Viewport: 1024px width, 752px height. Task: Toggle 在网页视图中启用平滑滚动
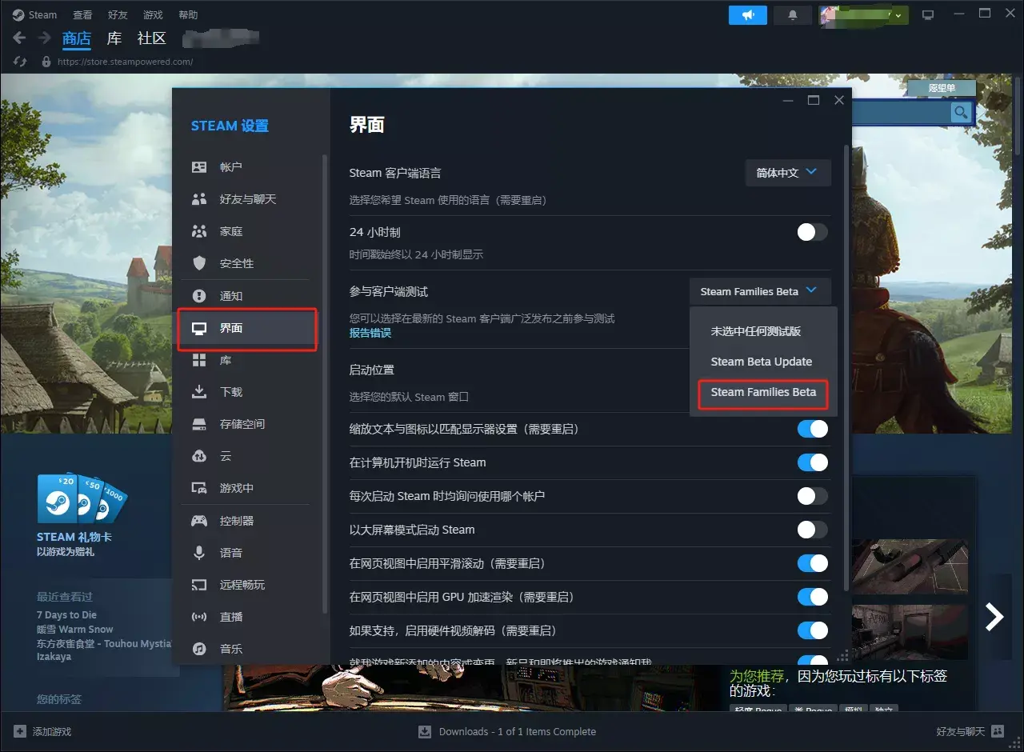click(x=813, y=563)
